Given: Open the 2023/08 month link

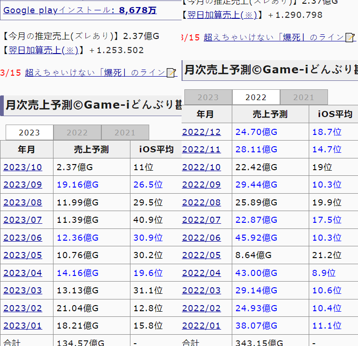Looking at the screenshot, I should 23,203.
